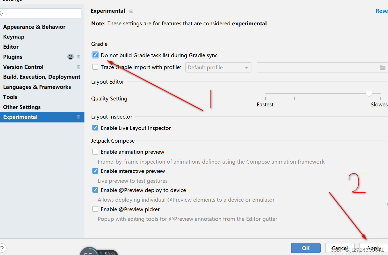This screenshot has height=255, width=388.
Task: Click the magnifier icon in settings search
Action: (1, 13)
